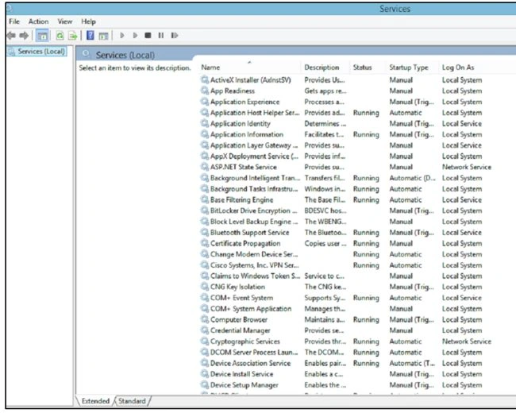Click the Pause Service toolbar button

[161, 35]
